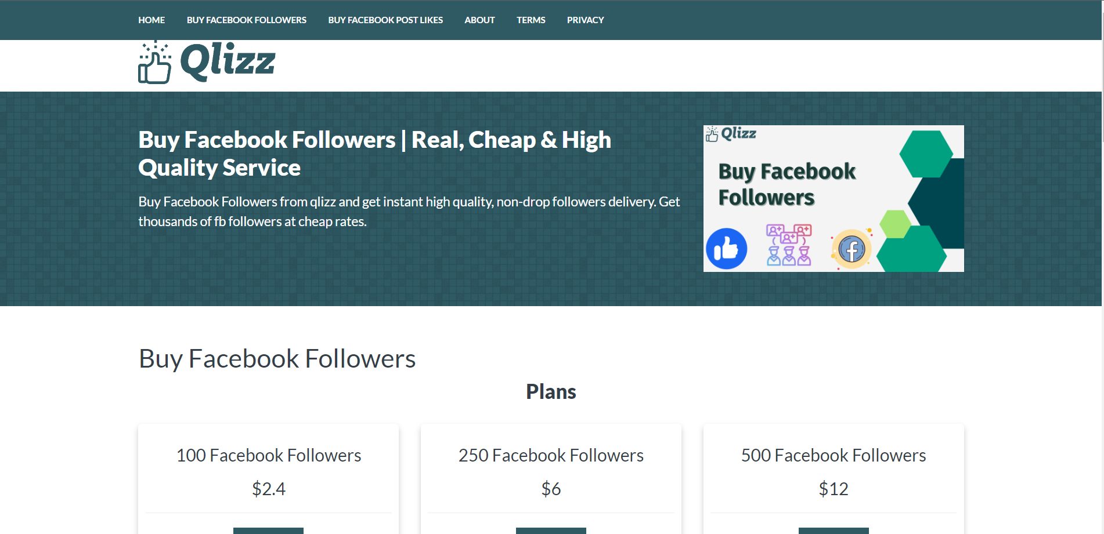The width and height of the screenshot is (1104, 534).
Task: Click the Facebook "f" circle icon in the banner
Action: [851, 249]
